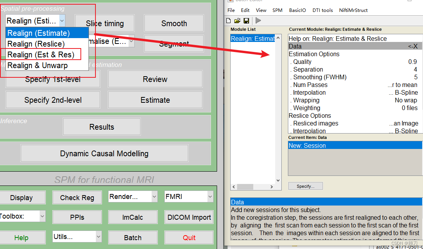Open Dynamic Causal Modelling
Screen dimensions: 423x249
pyautogui.click(x=104, y=153)
